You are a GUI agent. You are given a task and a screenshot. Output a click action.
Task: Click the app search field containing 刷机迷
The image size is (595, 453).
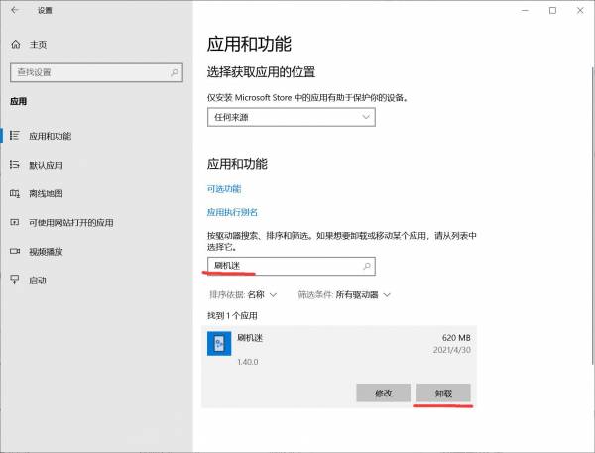291,266
